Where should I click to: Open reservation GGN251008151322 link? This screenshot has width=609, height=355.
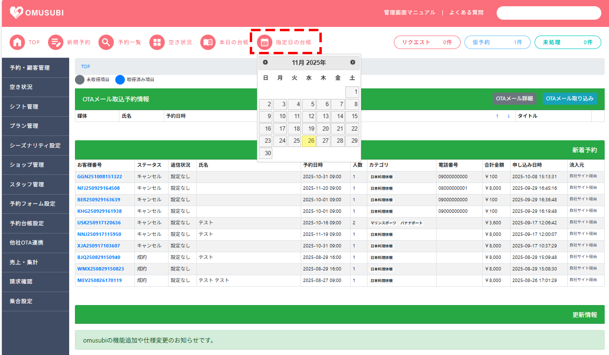coord(99,177)
